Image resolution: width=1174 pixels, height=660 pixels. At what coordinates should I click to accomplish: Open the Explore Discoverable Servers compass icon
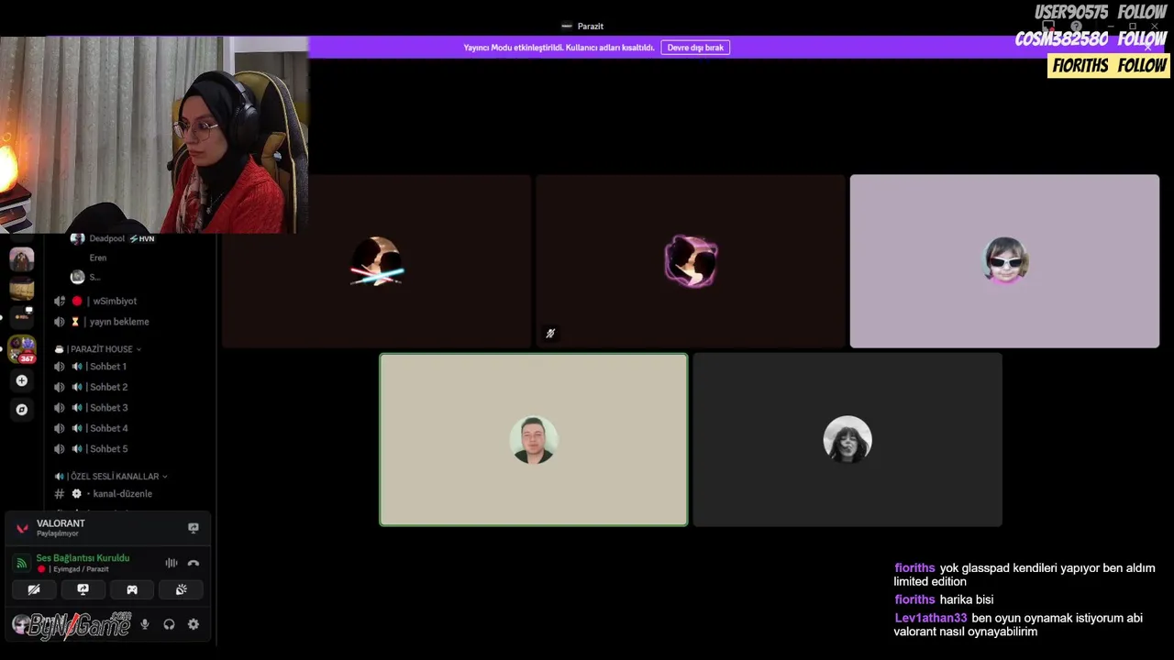(x=22, y=410)
